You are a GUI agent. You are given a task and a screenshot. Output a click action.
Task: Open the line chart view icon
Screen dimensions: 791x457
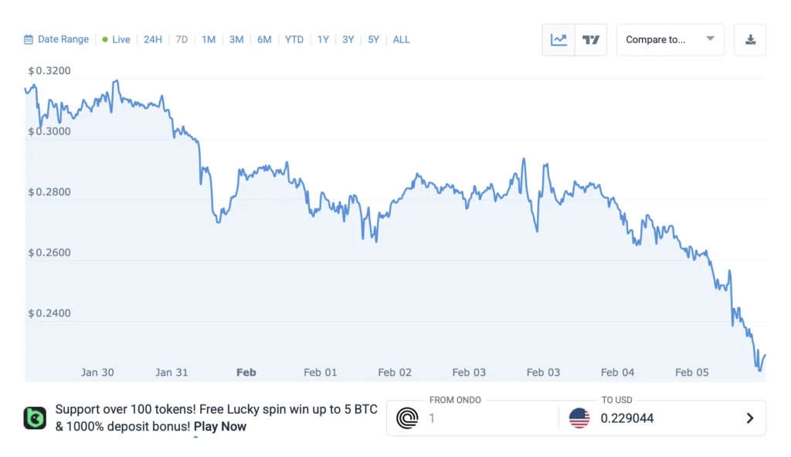pos(558,39)
